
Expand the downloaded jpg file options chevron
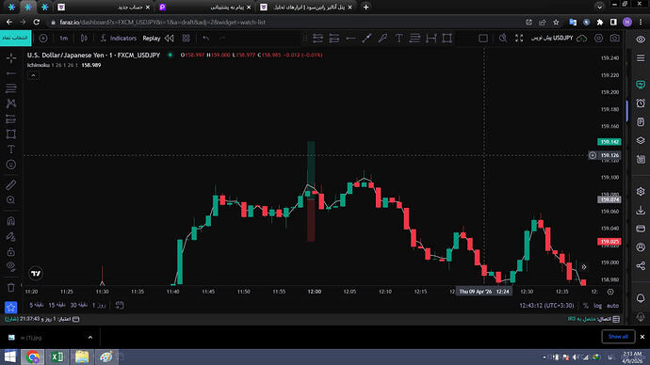click(x=89, y=338)
